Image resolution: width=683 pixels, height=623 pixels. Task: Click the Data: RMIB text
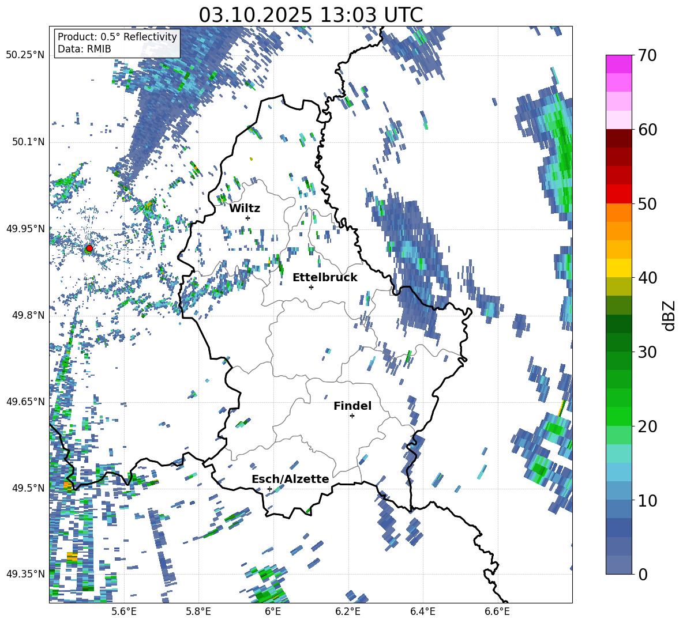(x=84, y=49)
